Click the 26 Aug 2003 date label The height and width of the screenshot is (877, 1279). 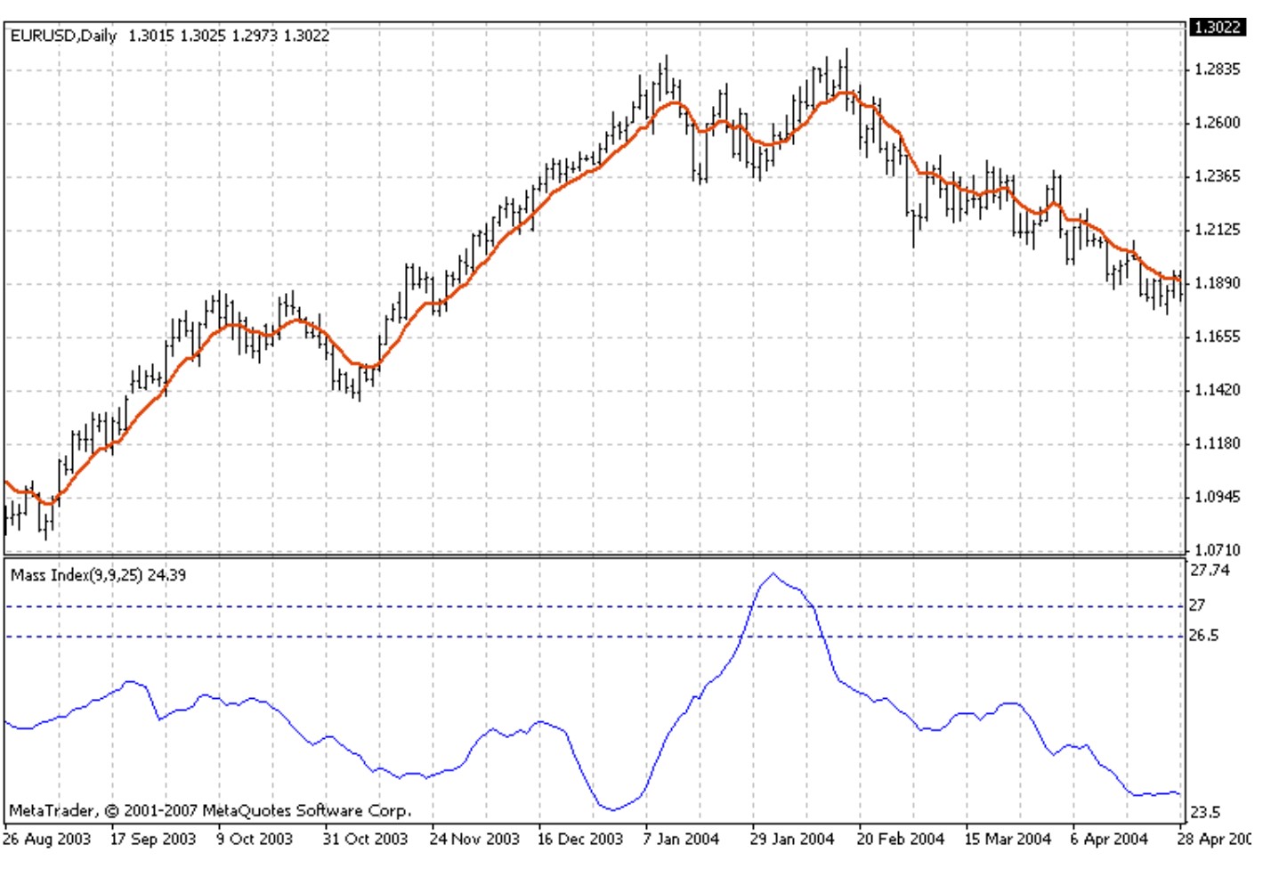point(47,839)
